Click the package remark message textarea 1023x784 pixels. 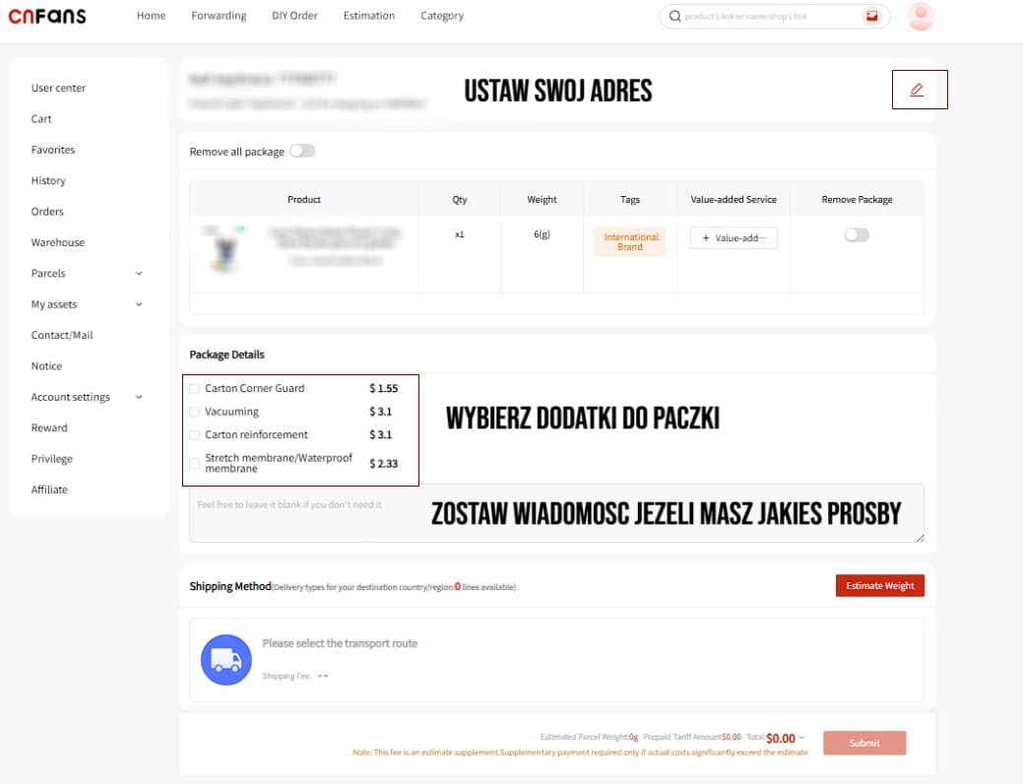556,514
